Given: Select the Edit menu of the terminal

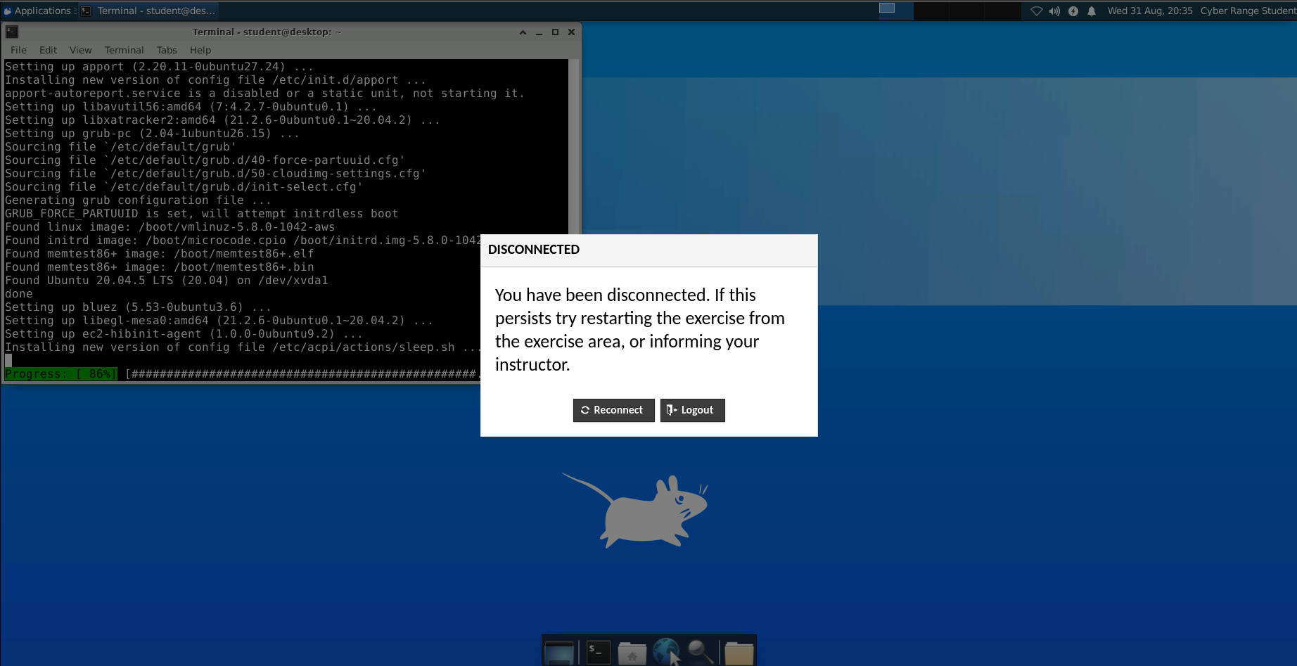Looking at the screenshot, I should coord(47,50).
